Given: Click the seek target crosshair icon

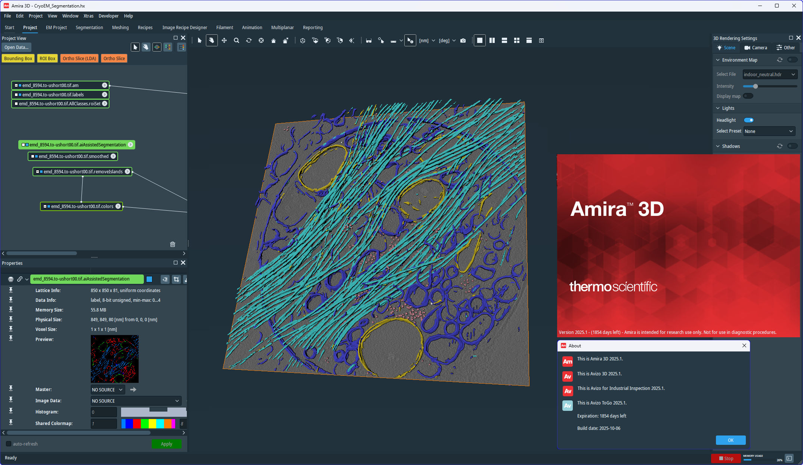Looking at the screenshot, I should 261,40.
